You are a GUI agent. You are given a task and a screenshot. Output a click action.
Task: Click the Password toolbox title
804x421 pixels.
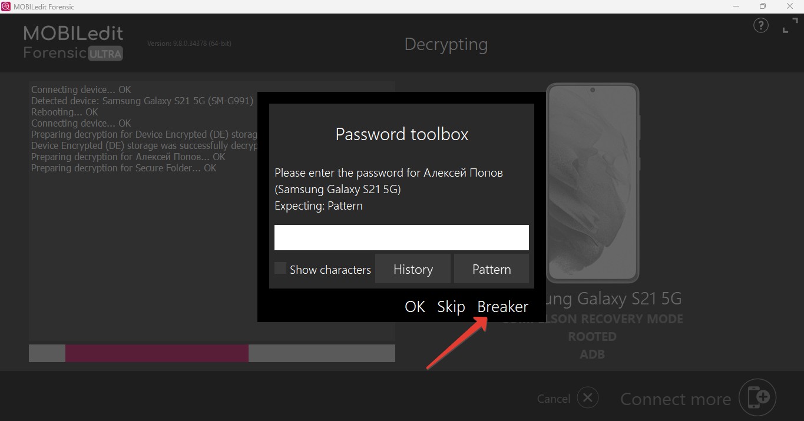(402, 134)
